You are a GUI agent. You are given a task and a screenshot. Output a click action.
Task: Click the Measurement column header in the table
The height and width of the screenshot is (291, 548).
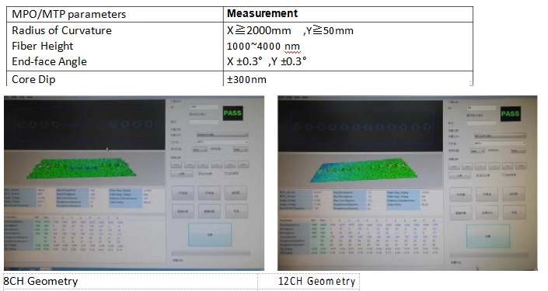point(262,14)
